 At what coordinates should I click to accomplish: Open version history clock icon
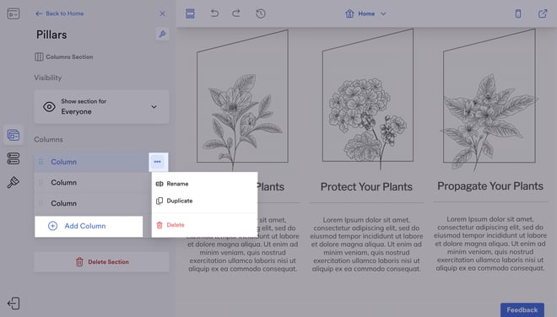tap(261, 13)
